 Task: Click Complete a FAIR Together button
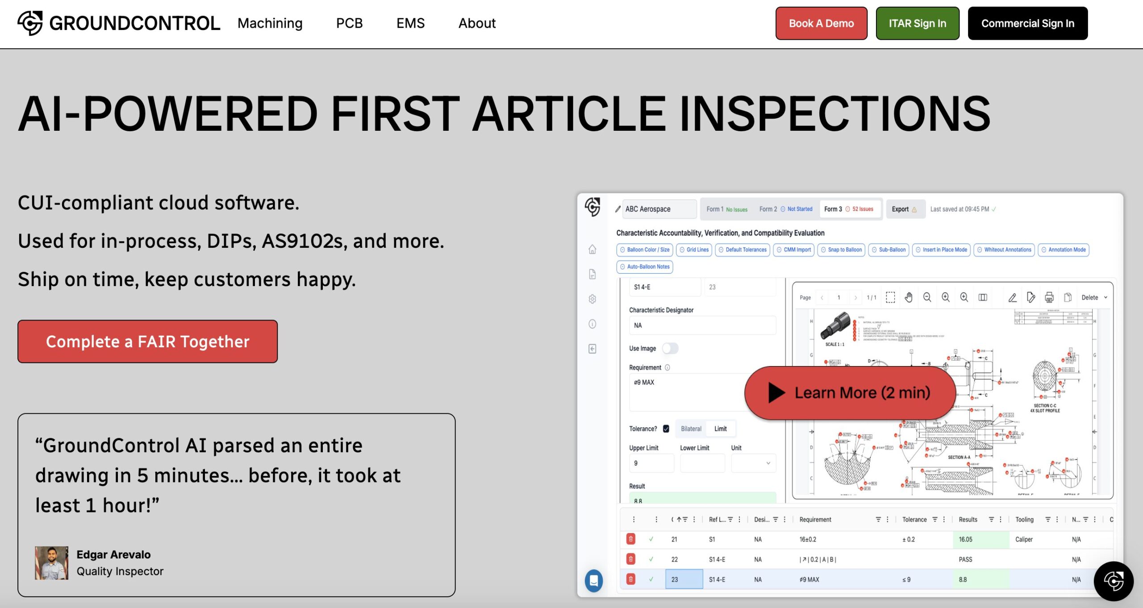(147, 341)
